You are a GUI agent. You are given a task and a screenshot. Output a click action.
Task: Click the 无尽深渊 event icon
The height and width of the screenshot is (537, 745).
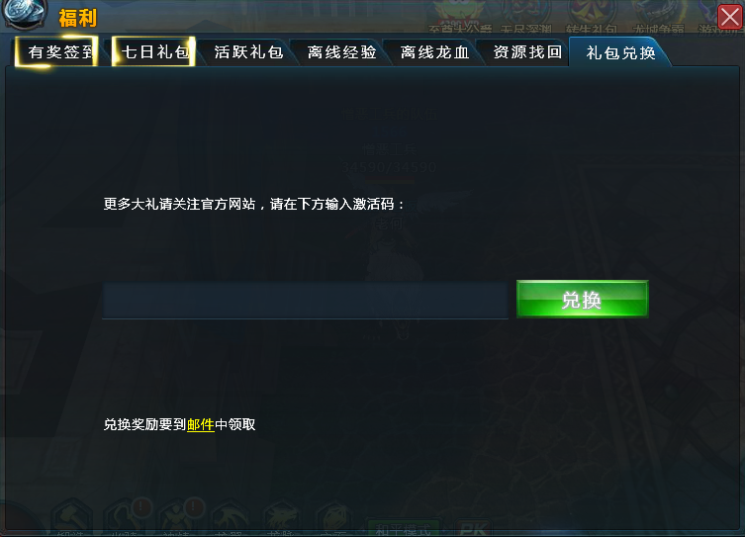coord(525,17)
